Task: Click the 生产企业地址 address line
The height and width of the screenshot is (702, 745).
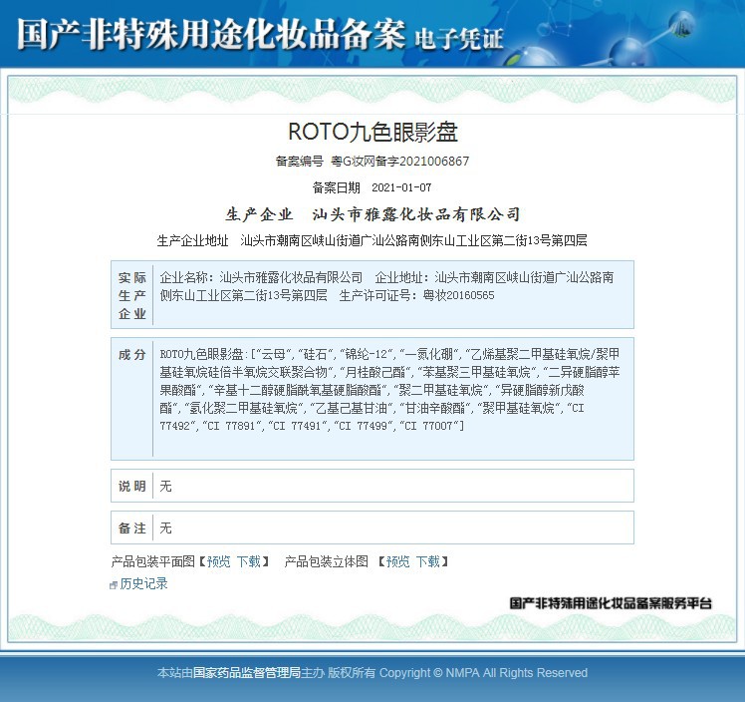Action: tap(372, 240)
